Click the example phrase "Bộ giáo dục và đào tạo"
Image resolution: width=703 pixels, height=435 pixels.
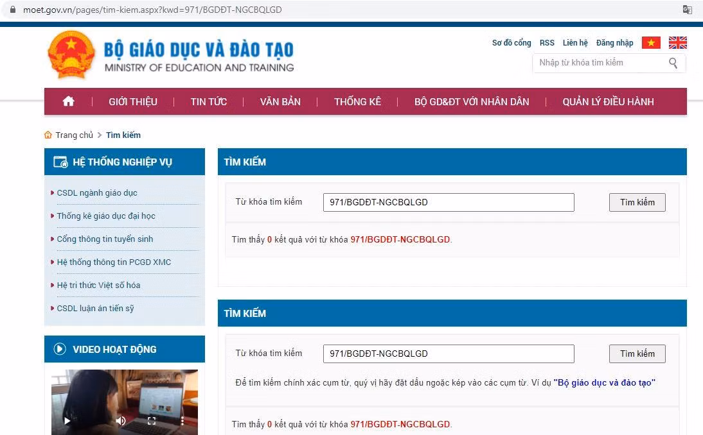[x=605, y=382]
